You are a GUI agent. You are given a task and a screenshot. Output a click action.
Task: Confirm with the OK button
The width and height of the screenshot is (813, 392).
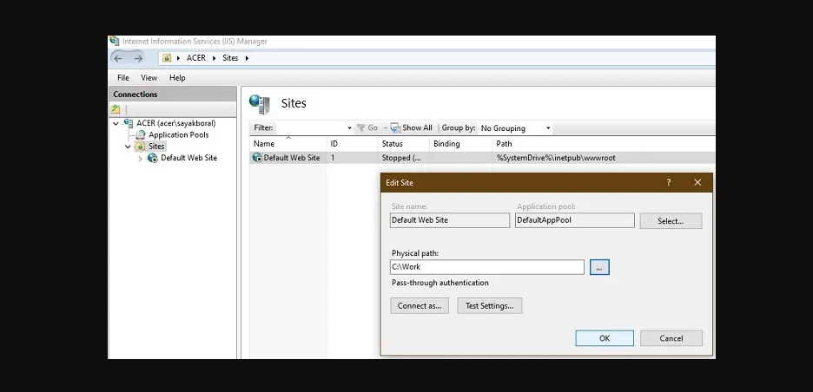[605, 338]
